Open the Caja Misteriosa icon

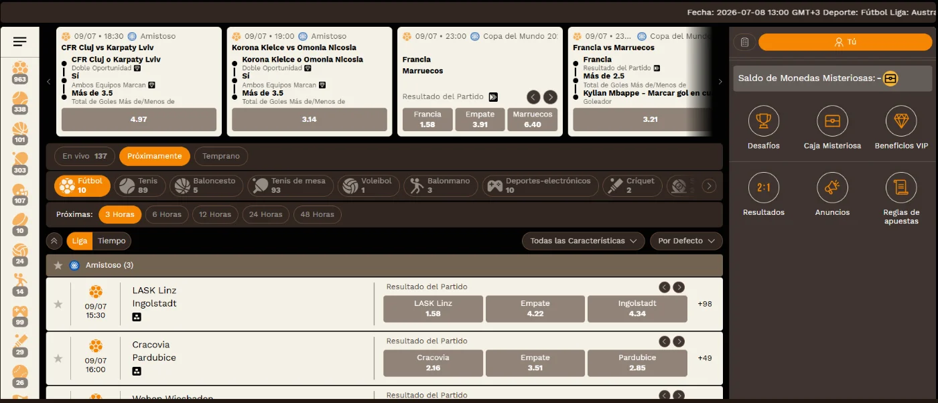832,121
